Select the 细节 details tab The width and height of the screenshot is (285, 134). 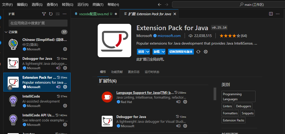click(103, 72)
